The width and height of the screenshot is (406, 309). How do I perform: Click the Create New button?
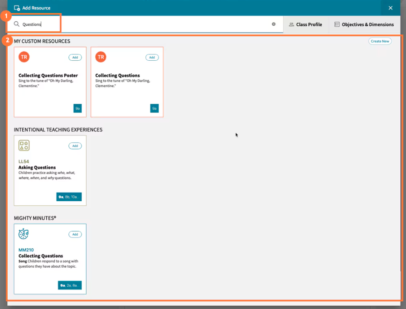click(x=380, y=41)
